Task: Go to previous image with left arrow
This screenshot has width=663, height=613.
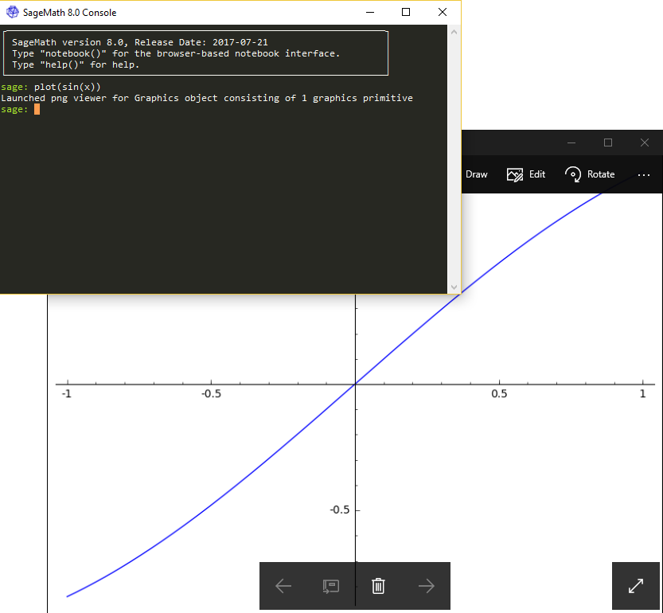Action: (283, 586)
